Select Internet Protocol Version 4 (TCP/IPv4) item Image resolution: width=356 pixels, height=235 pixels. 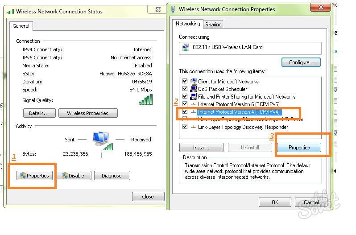(x=238, y=112)
